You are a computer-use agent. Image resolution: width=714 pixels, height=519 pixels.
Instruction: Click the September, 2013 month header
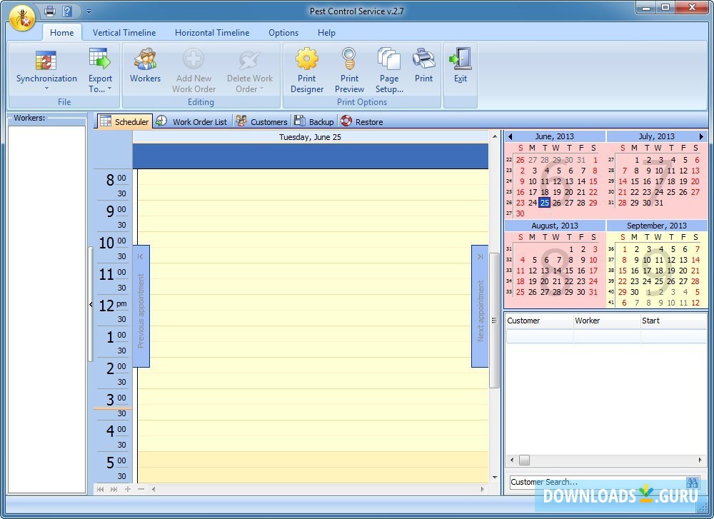click(657, 226)
